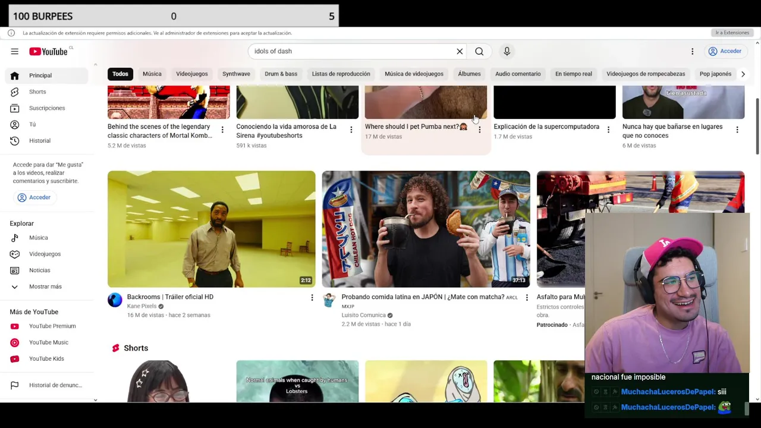761x428 pixels.
Task: Select the Todos filter chip
Action: coord(120,74)
